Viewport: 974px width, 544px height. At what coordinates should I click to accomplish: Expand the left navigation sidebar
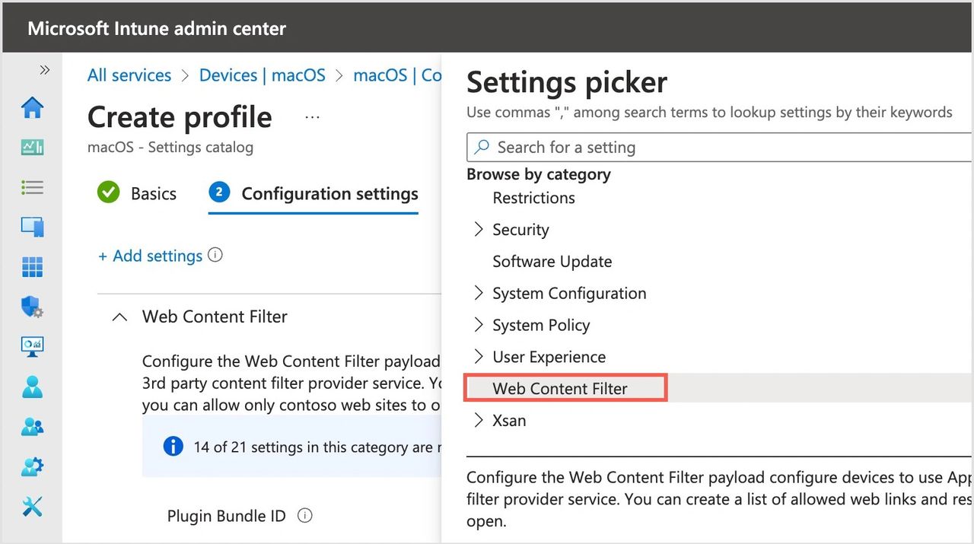tap(44, 70)
